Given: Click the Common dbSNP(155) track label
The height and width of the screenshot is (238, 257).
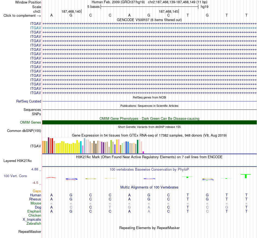Looking at the screenshot, I should click(x=24, y=131).
